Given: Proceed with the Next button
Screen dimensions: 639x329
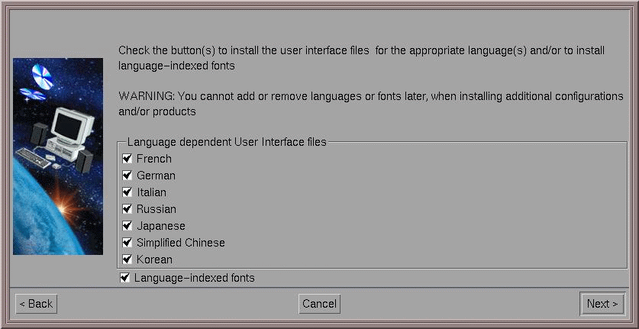Looking at the screenshot, I should click(602, 304).
